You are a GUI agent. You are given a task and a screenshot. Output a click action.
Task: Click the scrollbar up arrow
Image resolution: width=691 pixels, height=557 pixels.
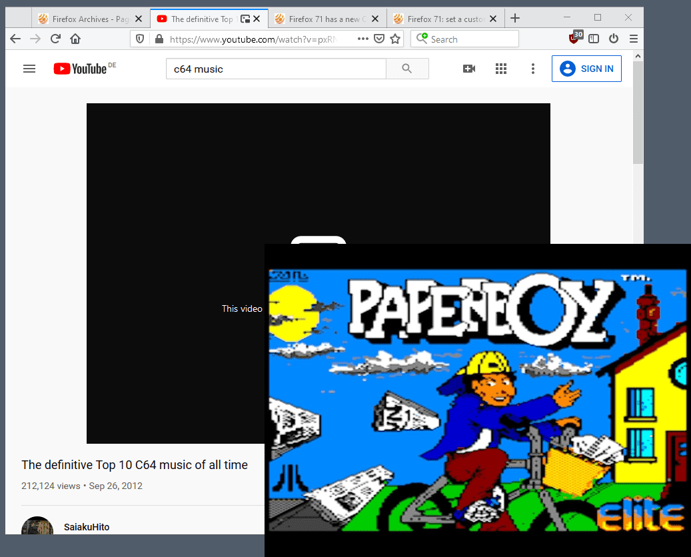coord(638,56)
